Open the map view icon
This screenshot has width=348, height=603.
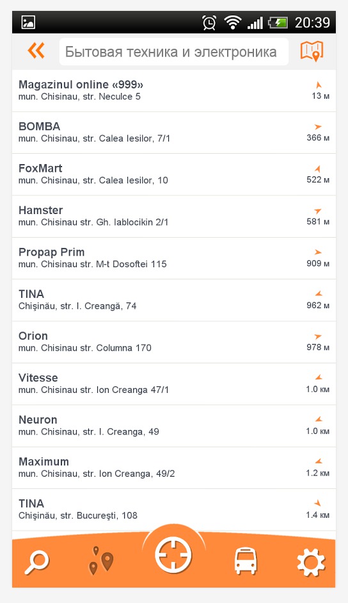(312, 51)
